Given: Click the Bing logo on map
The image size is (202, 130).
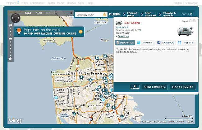Looking at the screenshot, I should coord(15,120).
